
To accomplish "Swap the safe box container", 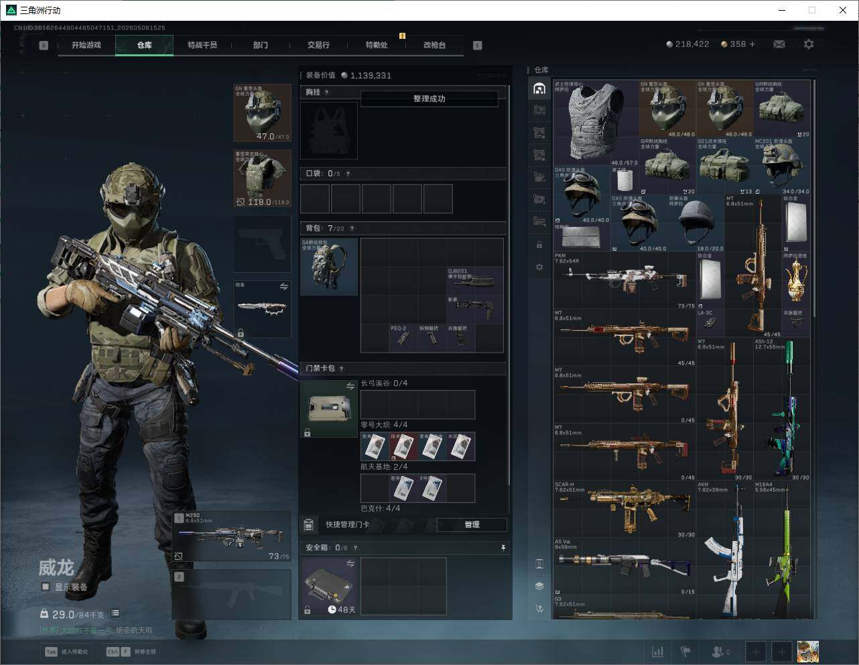I will (x=350, y=564).
